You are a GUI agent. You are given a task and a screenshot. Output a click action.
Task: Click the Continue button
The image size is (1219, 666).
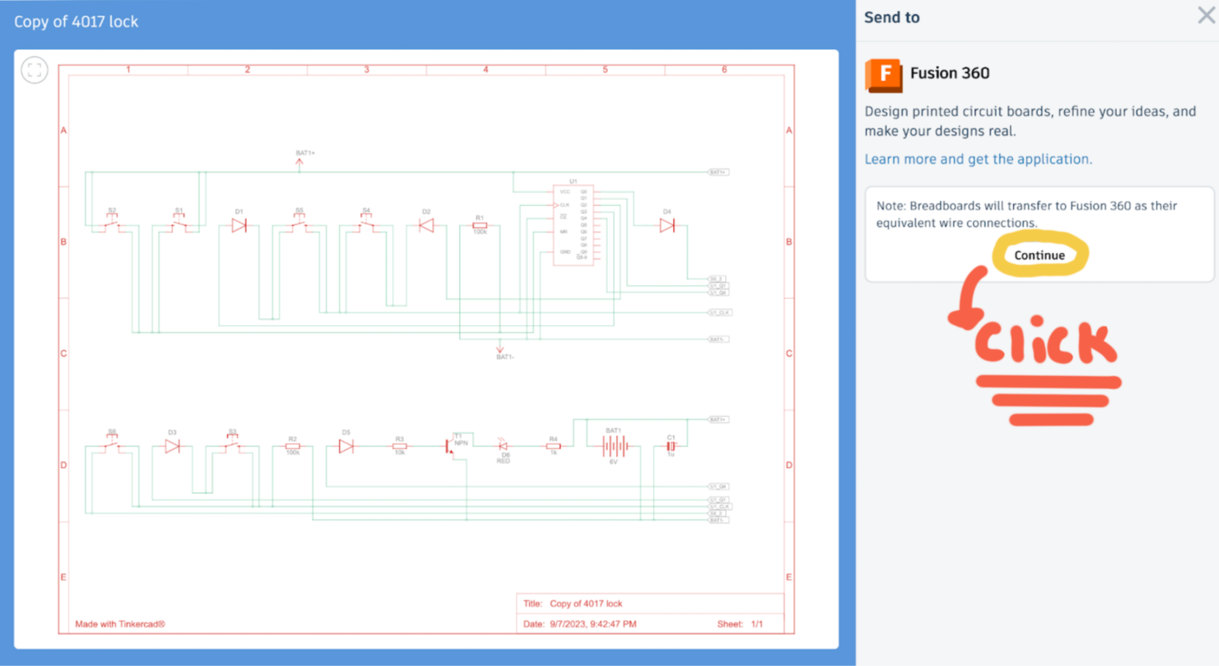(x=1039, y=255)
